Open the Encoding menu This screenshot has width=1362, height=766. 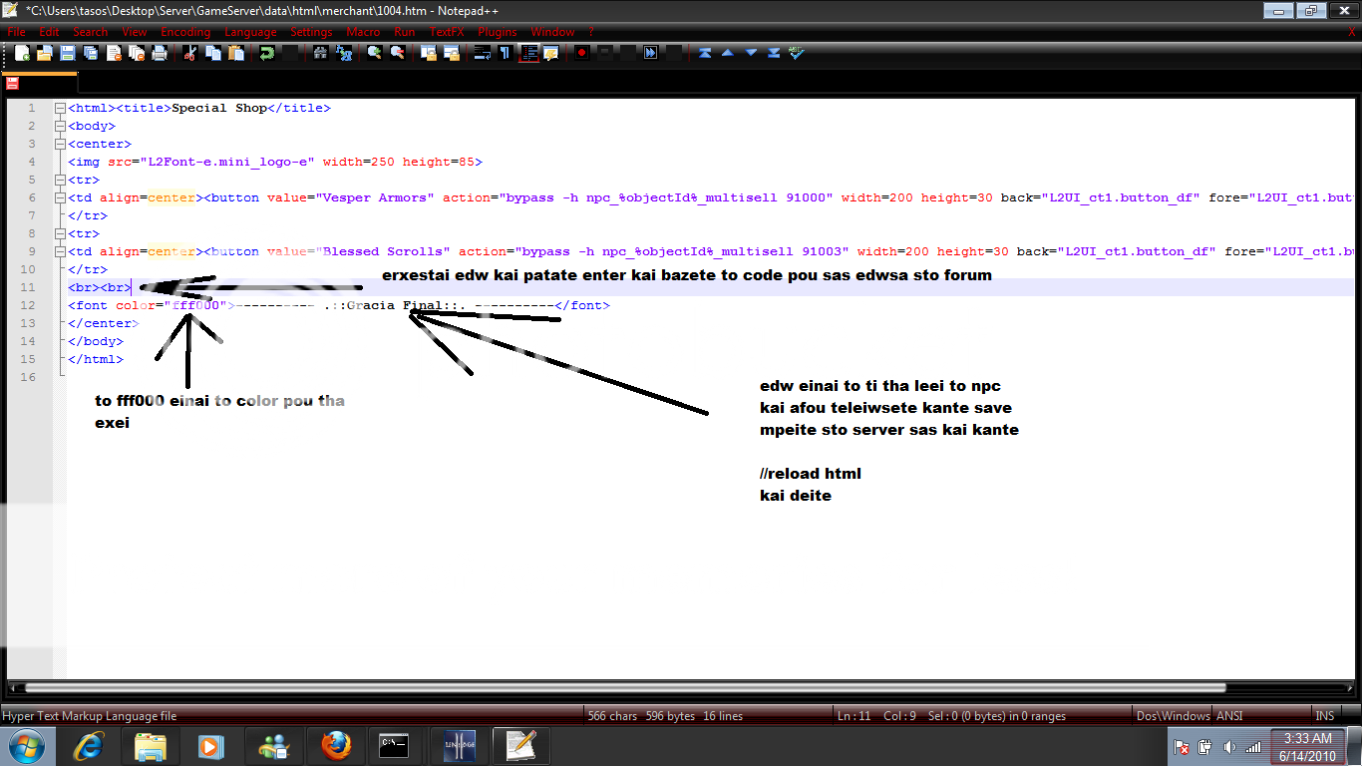coord(185,32)
